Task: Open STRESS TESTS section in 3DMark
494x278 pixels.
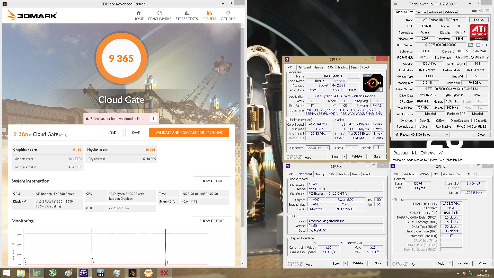Action: [187, 15]
